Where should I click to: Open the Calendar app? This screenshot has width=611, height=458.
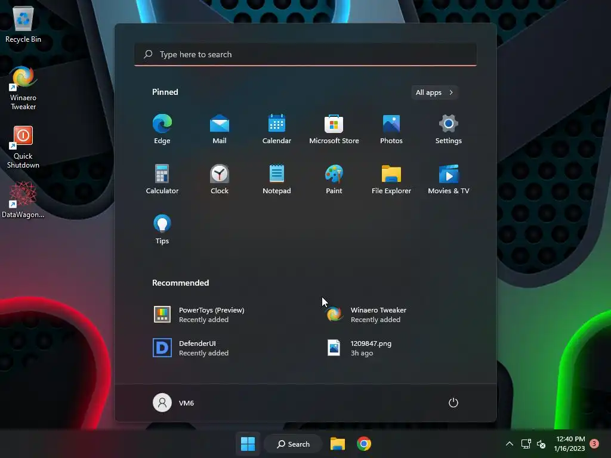tap(277, 129)
